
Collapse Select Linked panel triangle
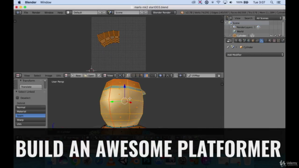coord(16,91)
